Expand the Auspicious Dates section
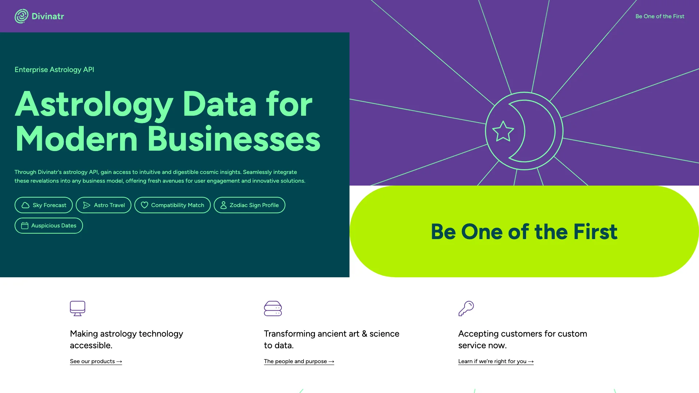 click(x=48, y=226)
